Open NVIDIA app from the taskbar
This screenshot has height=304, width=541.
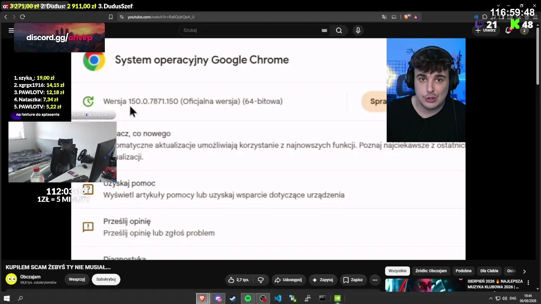(337, 299)
